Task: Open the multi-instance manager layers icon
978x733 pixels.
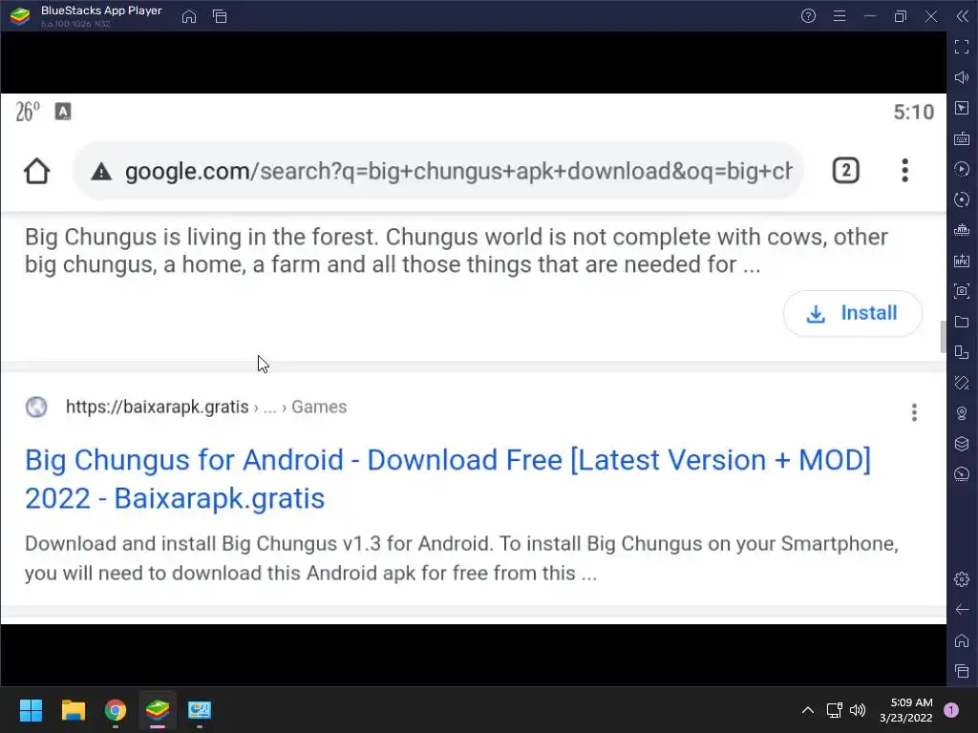Action: [x=962, y=444]
